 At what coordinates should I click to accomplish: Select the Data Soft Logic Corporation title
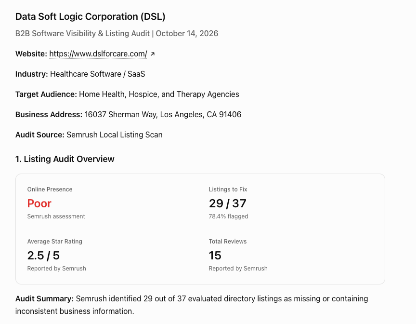coord(90,16)
